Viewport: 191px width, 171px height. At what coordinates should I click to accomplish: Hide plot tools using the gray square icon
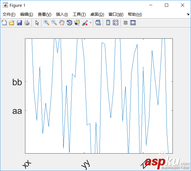(x=125, y=23)
